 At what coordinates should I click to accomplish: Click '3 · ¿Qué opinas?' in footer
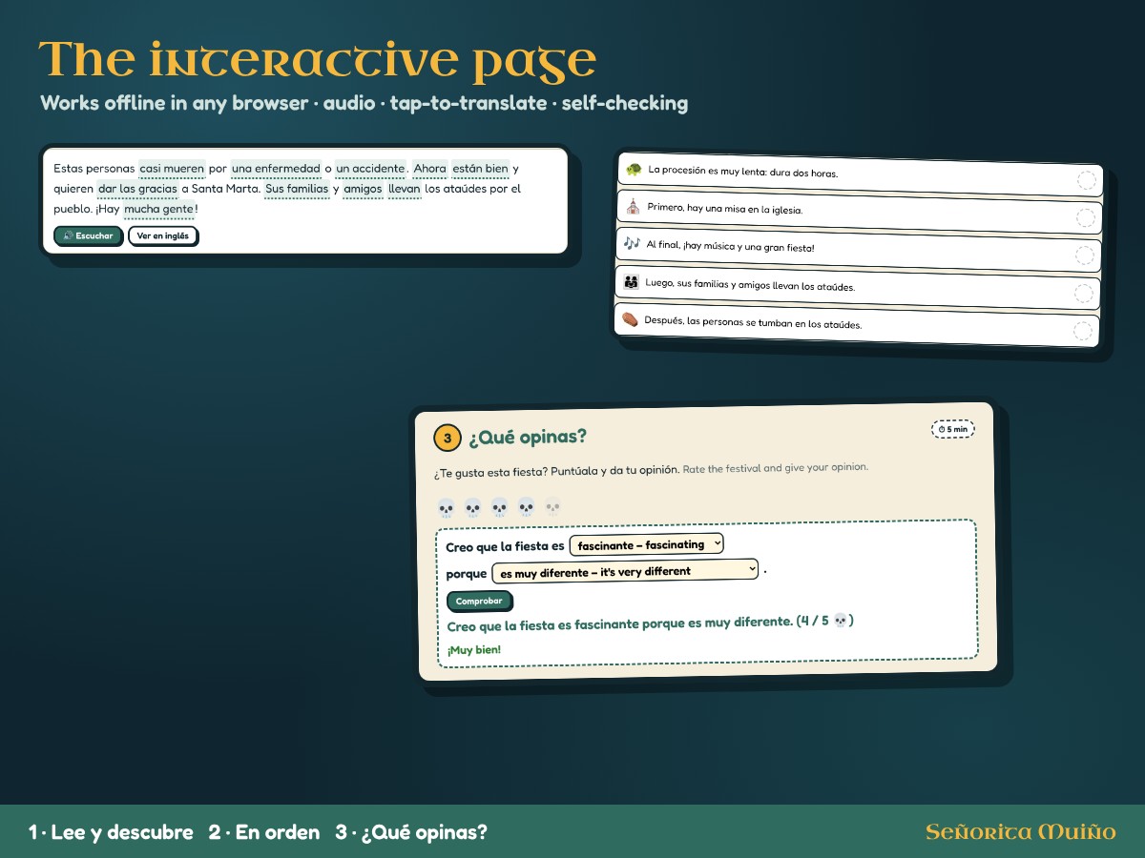(411, 832)
